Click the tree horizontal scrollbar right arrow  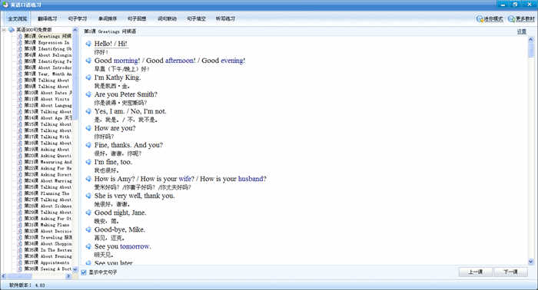(x=68, y=276)
